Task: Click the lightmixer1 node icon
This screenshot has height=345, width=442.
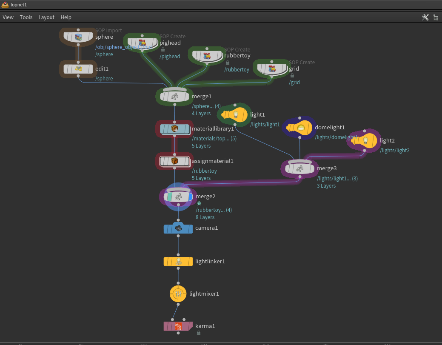Action: pyautogui.click(x=178, y=294)
